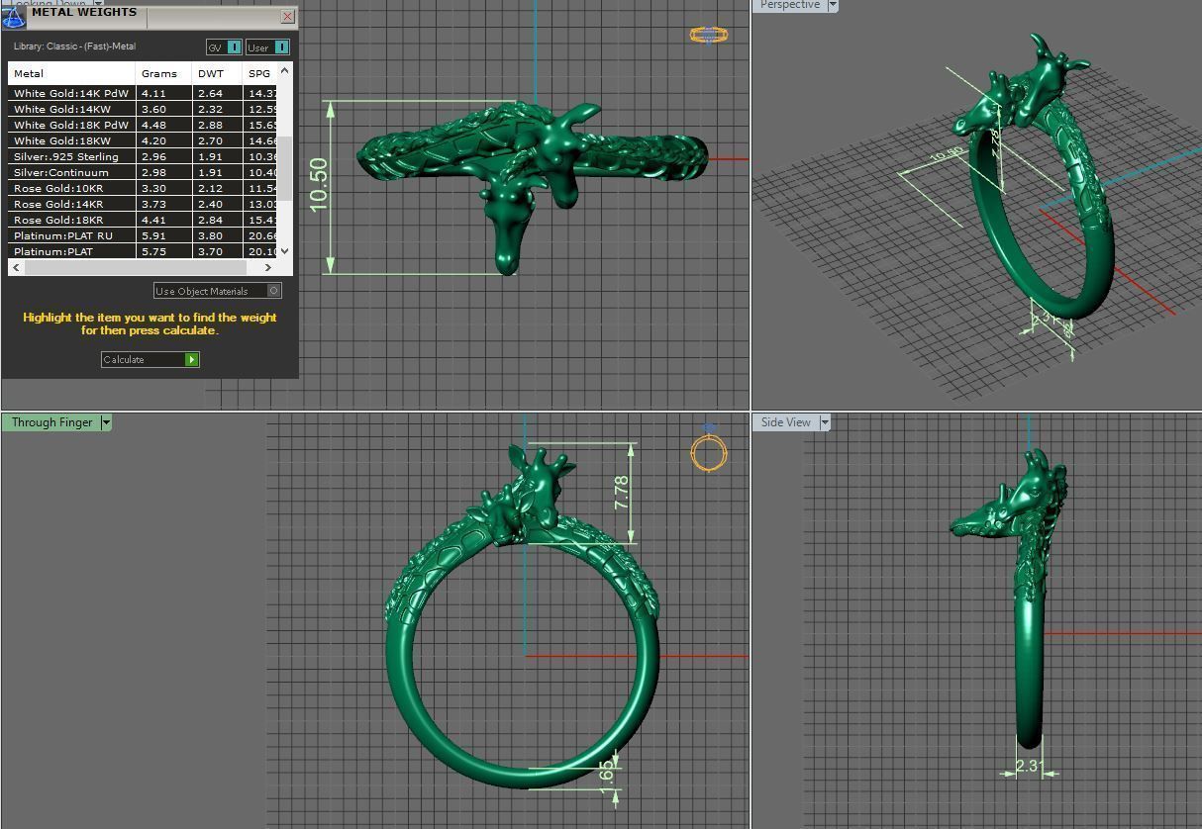Click the Grams column header
The image size is (1202, 829).
click(163, 73)
